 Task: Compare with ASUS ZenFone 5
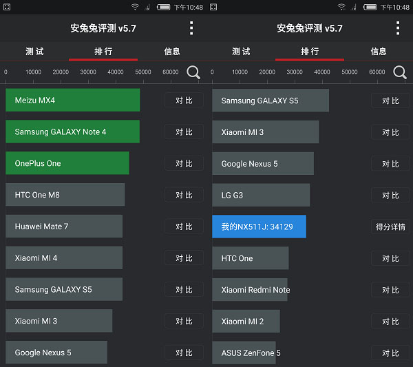(x=390, y=353)
